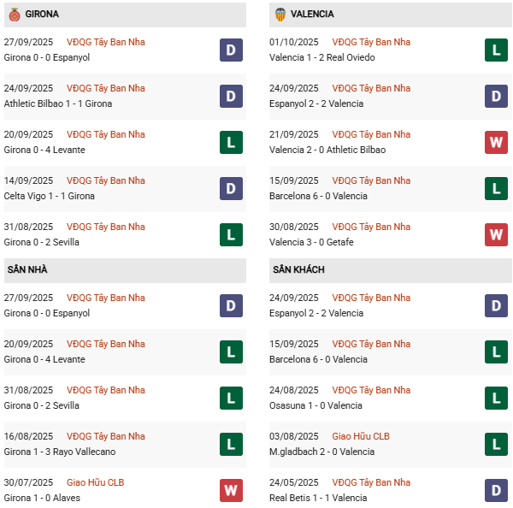Click the draw badge for Girona 0-0 Espanyol at top
Image resolution: width=513 pixels, height=508 pixels.
[x=231, y=50]
